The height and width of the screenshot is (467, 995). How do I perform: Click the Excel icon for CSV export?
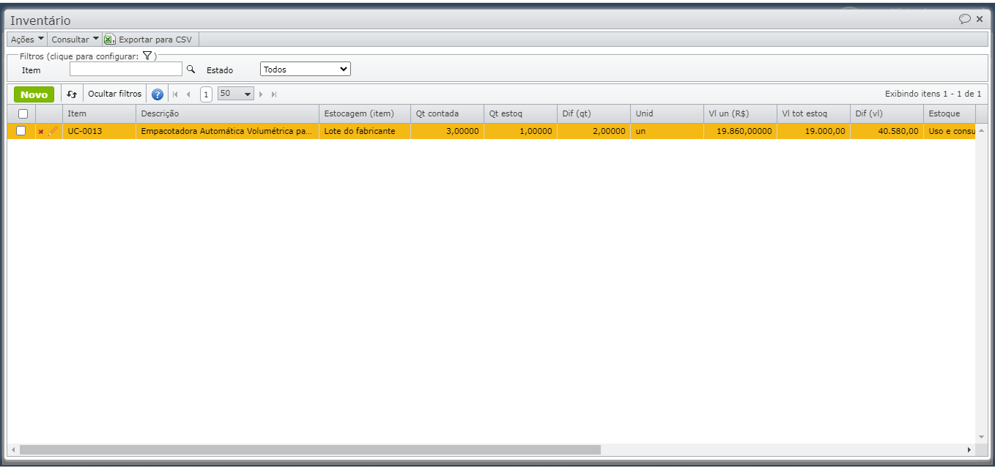point(109,40)
